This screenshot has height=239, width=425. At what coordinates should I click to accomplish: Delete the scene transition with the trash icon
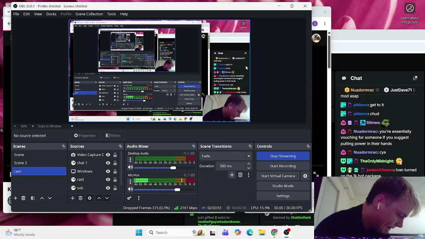(x=240, y=175)
